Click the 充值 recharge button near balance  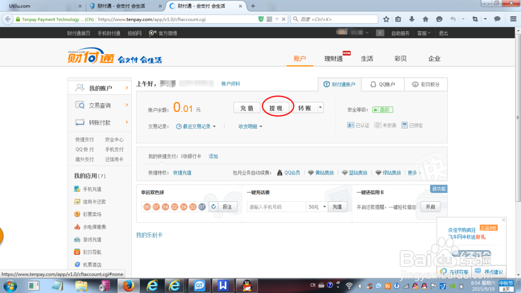pos(246,108)
